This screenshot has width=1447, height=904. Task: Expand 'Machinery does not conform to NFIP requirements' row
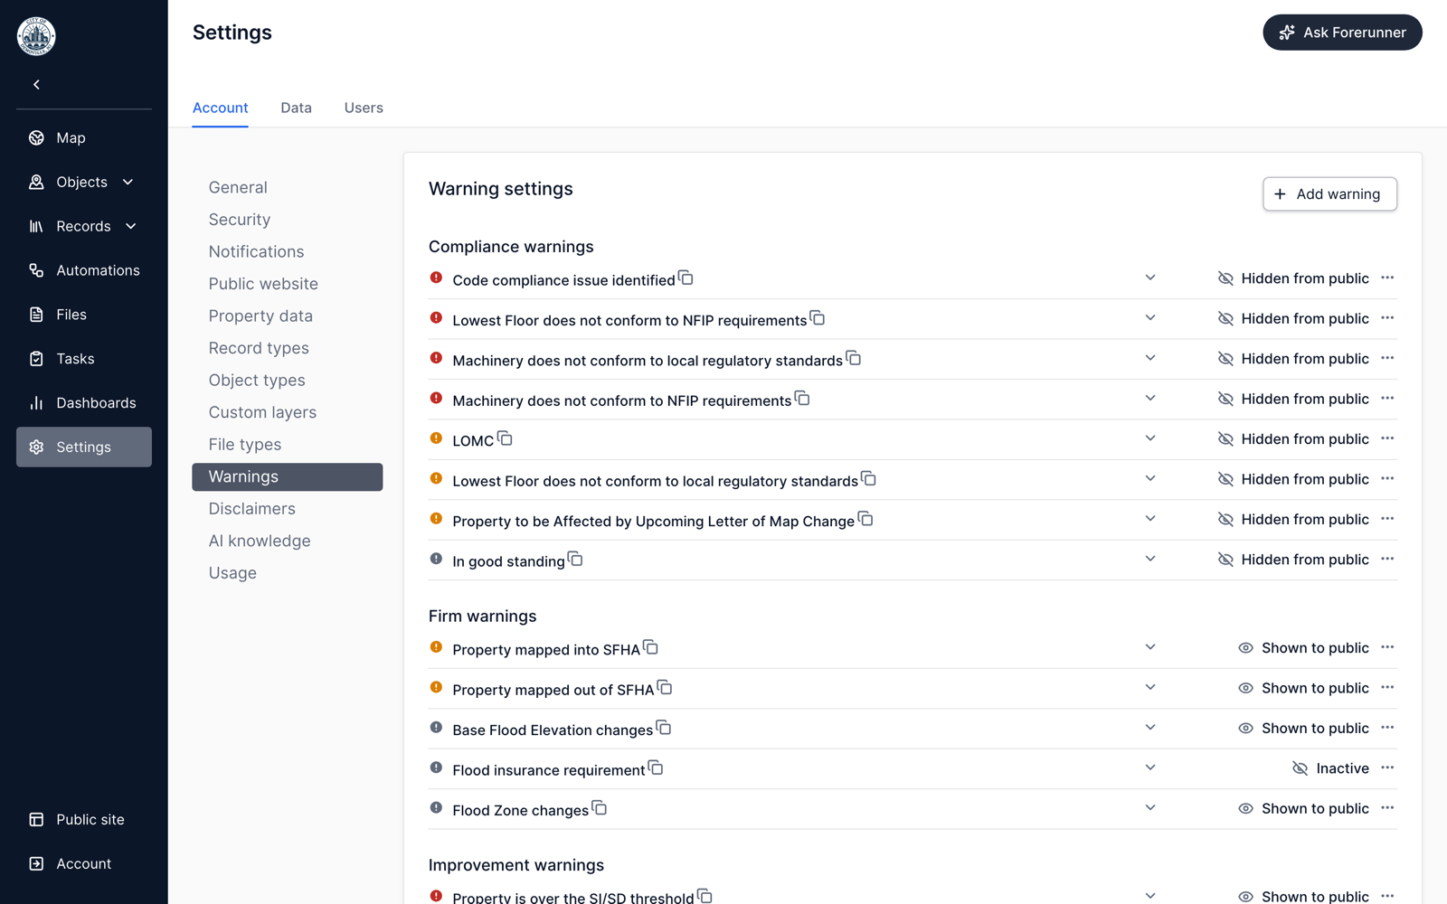(x=1150, y=399)
